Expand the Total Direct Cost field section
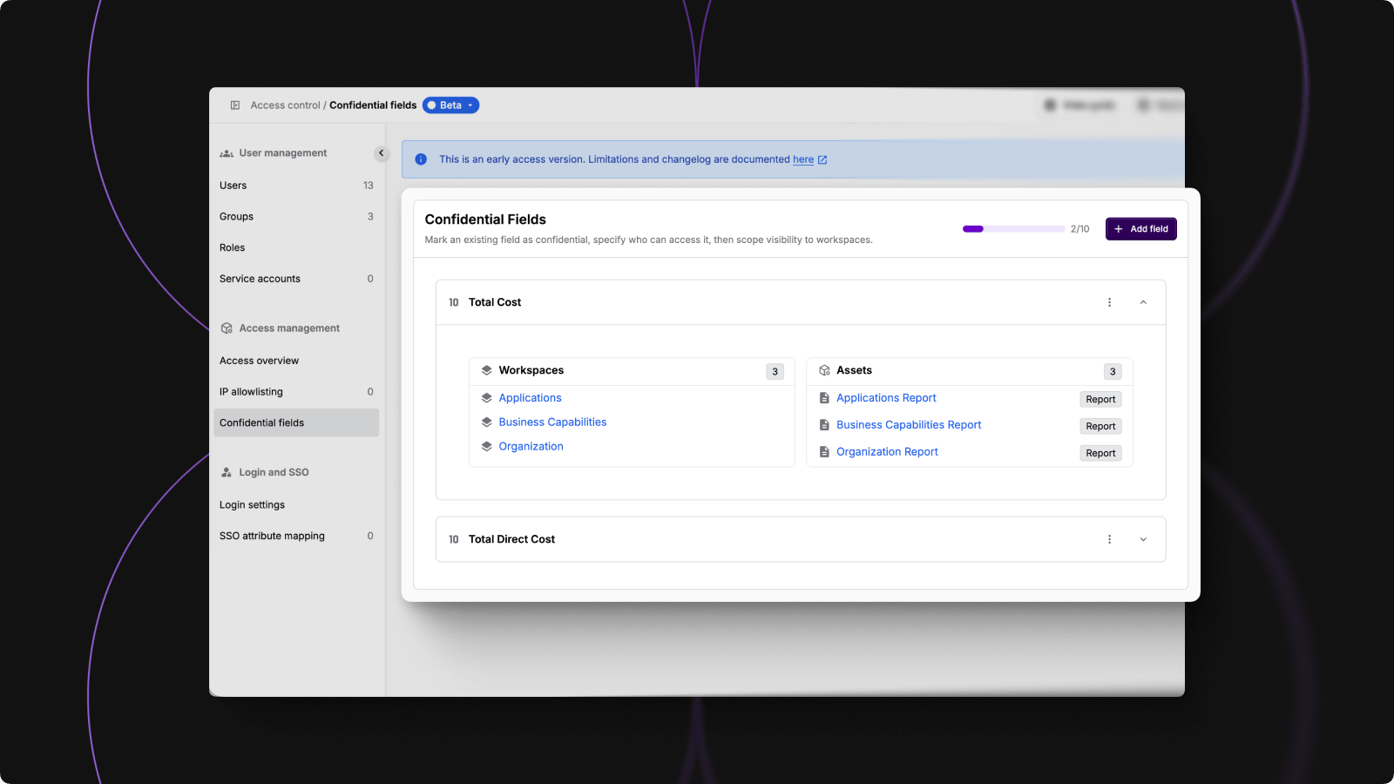Image resolution: width=1394 pixels, height=784 pixels. pos(1143,539)
